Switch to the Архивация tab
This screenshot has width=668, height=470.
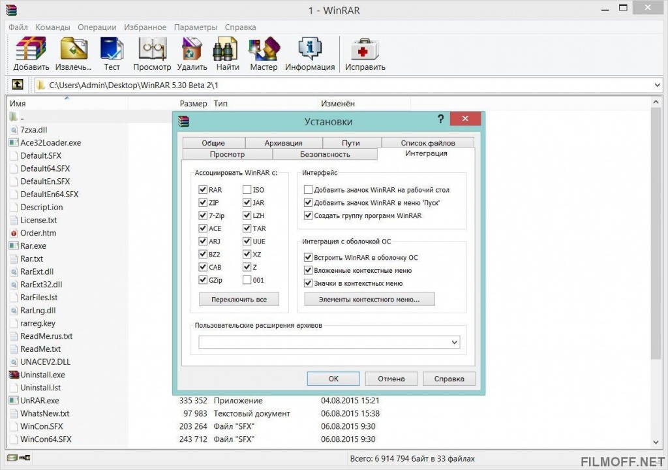[283, 142]
